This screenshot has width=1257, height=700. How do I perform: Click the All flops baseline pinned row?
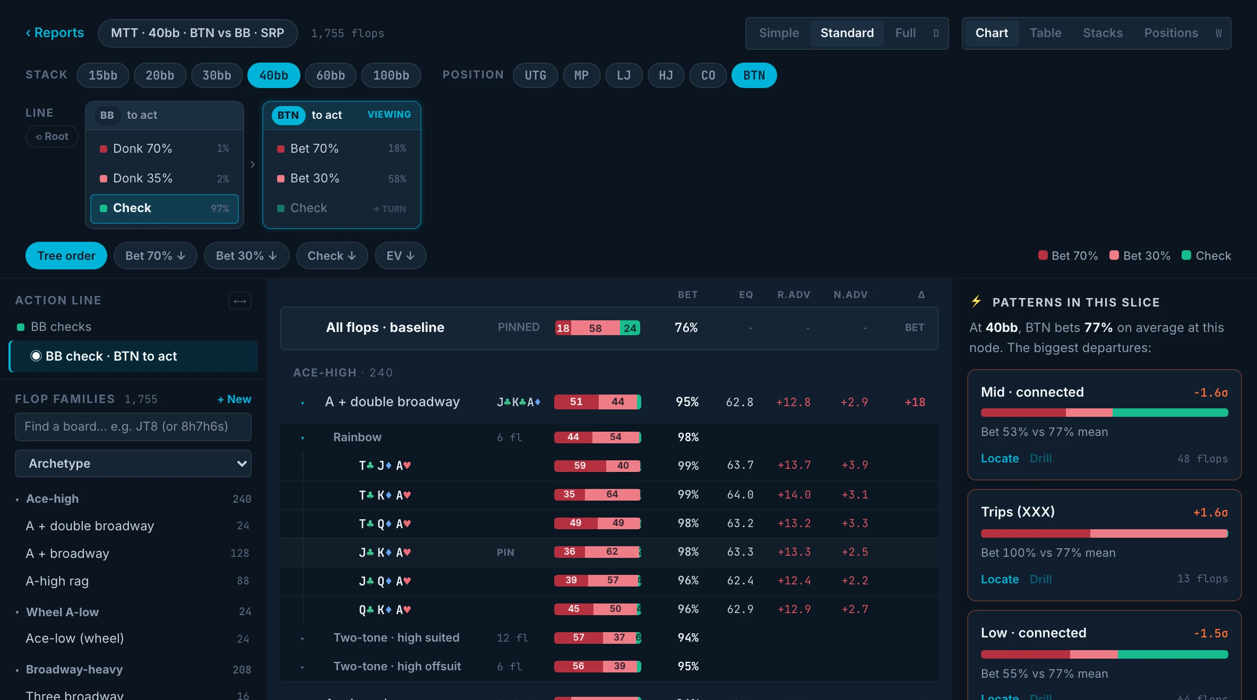(609, 328)
